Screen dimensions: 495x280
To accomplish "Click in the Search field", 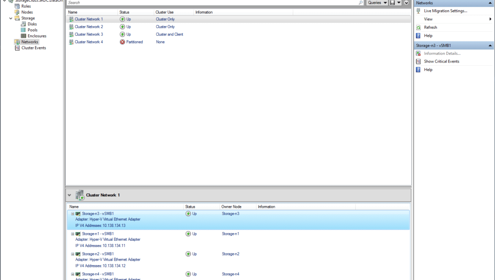I will pos(212,3).
